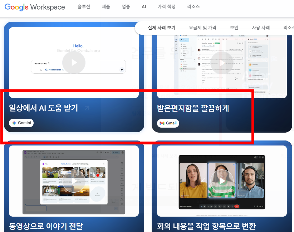Switch to the 요금제 및 가격 tab
The image size is (294, 232).
coord(202,28)
